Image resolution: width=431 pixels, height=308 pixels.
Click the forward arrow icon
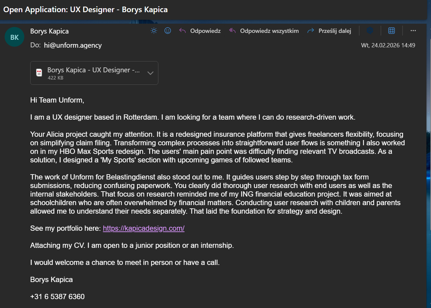[x=310, y=31]
